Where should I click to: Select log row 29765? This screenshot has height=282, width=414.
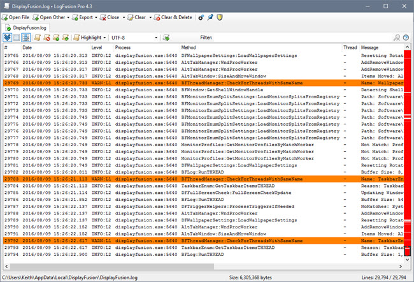click(204, 56)
